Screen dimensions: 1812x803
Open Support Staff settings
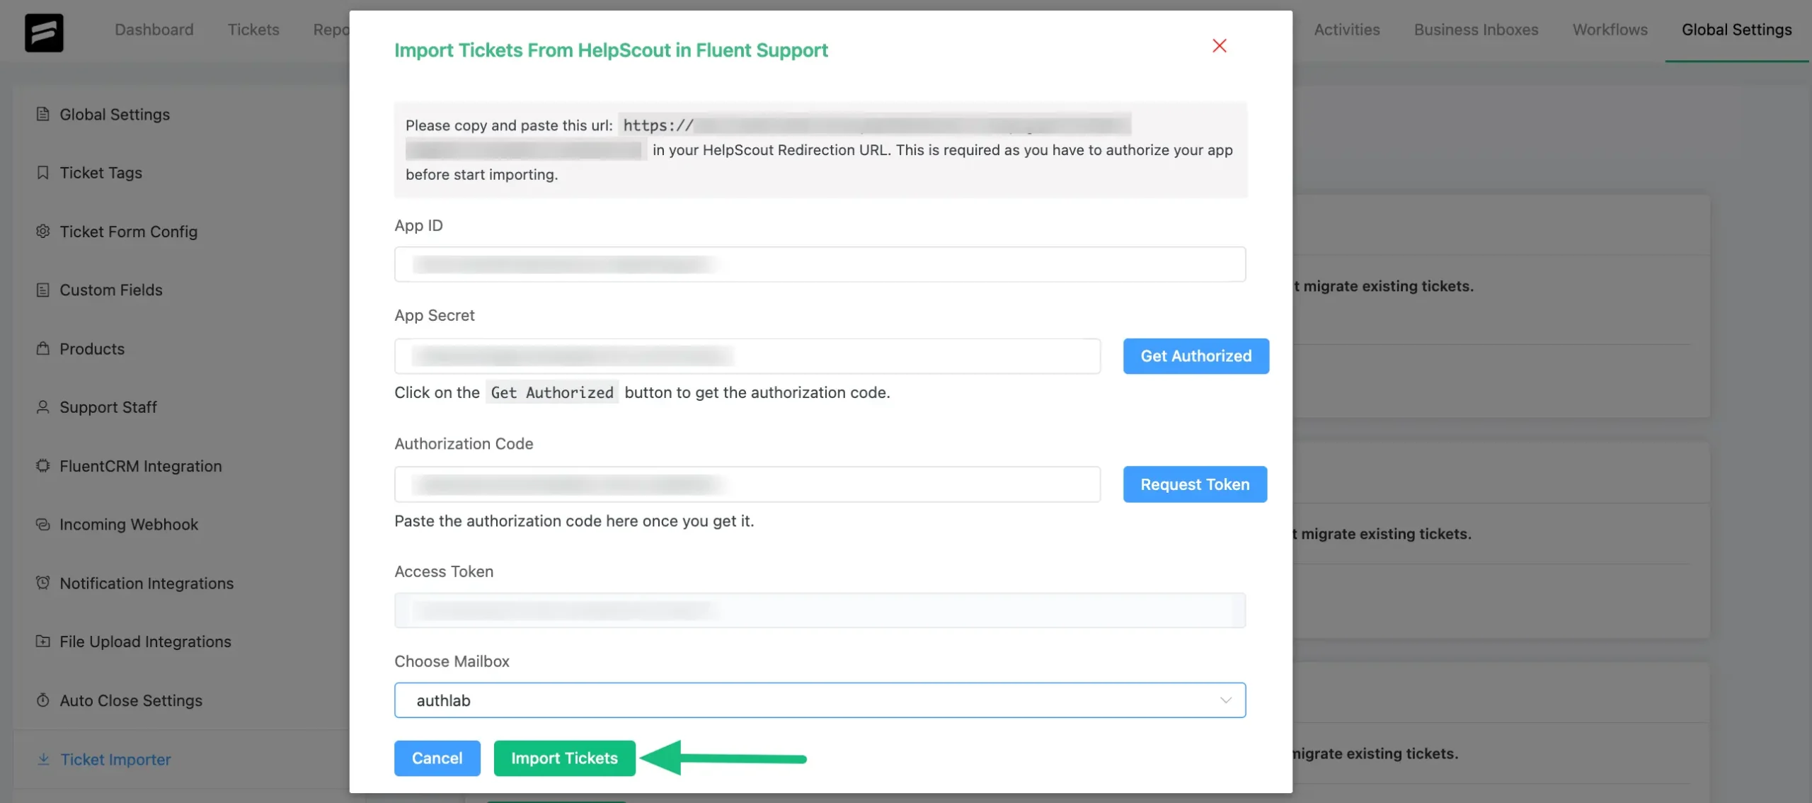tap(108, 407)
